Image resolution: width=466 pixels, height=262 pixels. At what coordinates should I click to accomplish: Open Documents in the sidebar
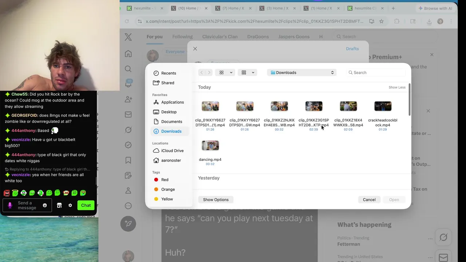(171, 122)
